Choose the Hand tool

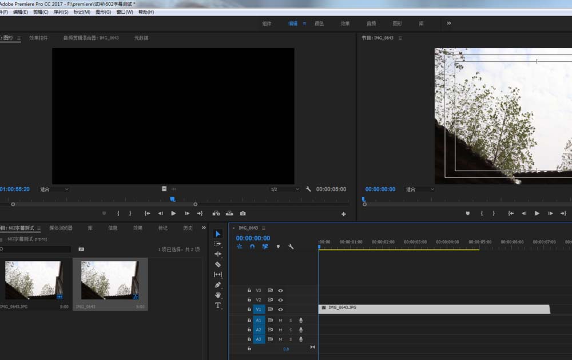tap(218, 295)
